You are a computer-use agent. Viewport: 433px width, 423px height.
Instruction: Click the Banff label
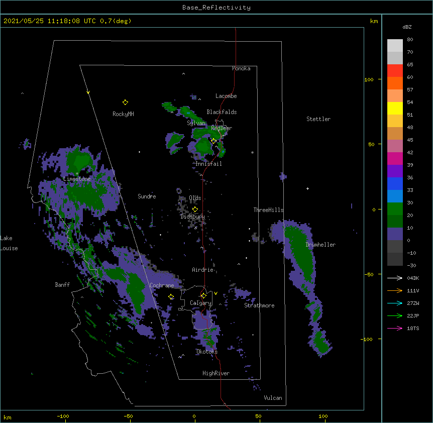tap(62, 285)
